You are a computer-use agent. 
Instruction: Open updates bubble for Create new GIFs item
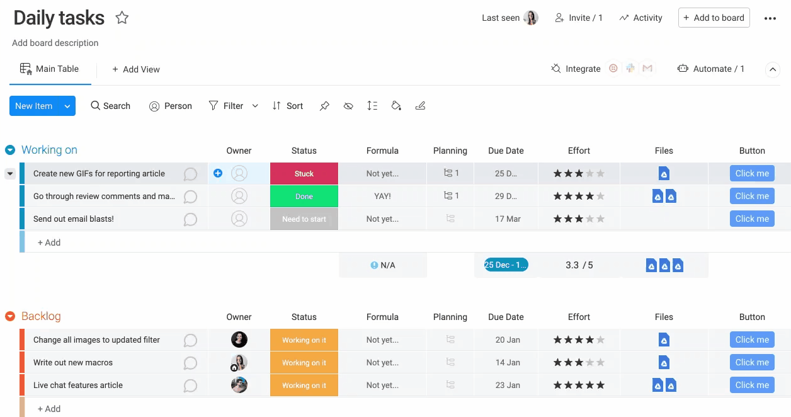coord(190,174)
